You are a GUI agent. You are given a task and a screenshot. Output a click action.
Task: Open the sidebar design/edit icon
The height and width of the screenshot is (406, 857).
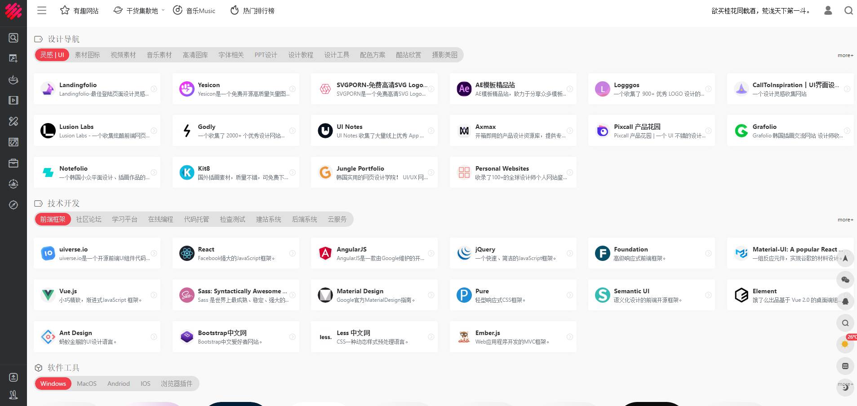13,58
